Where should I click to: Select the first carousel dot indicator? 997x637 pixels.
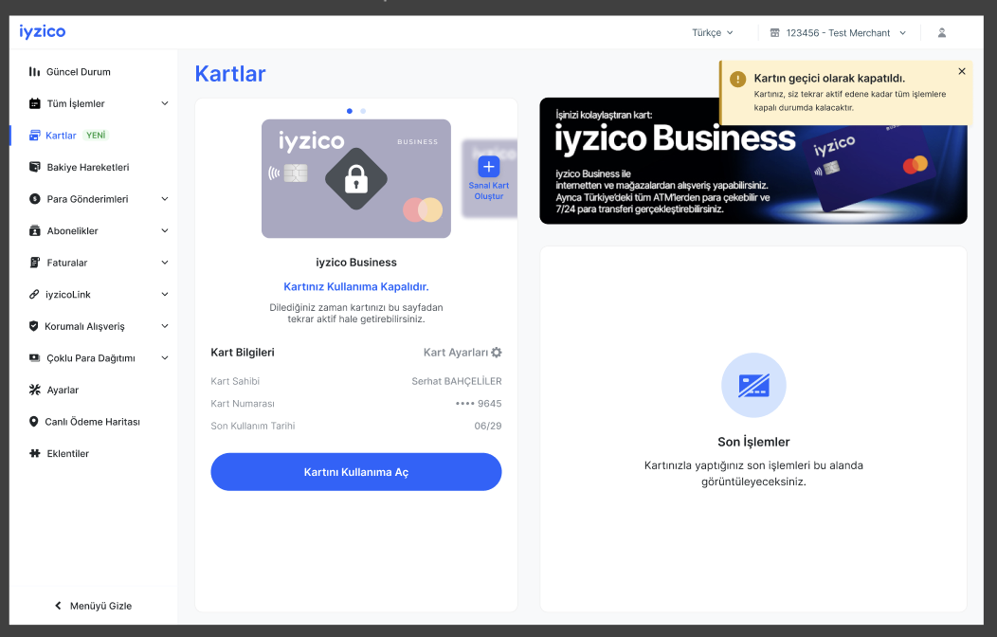349,111
